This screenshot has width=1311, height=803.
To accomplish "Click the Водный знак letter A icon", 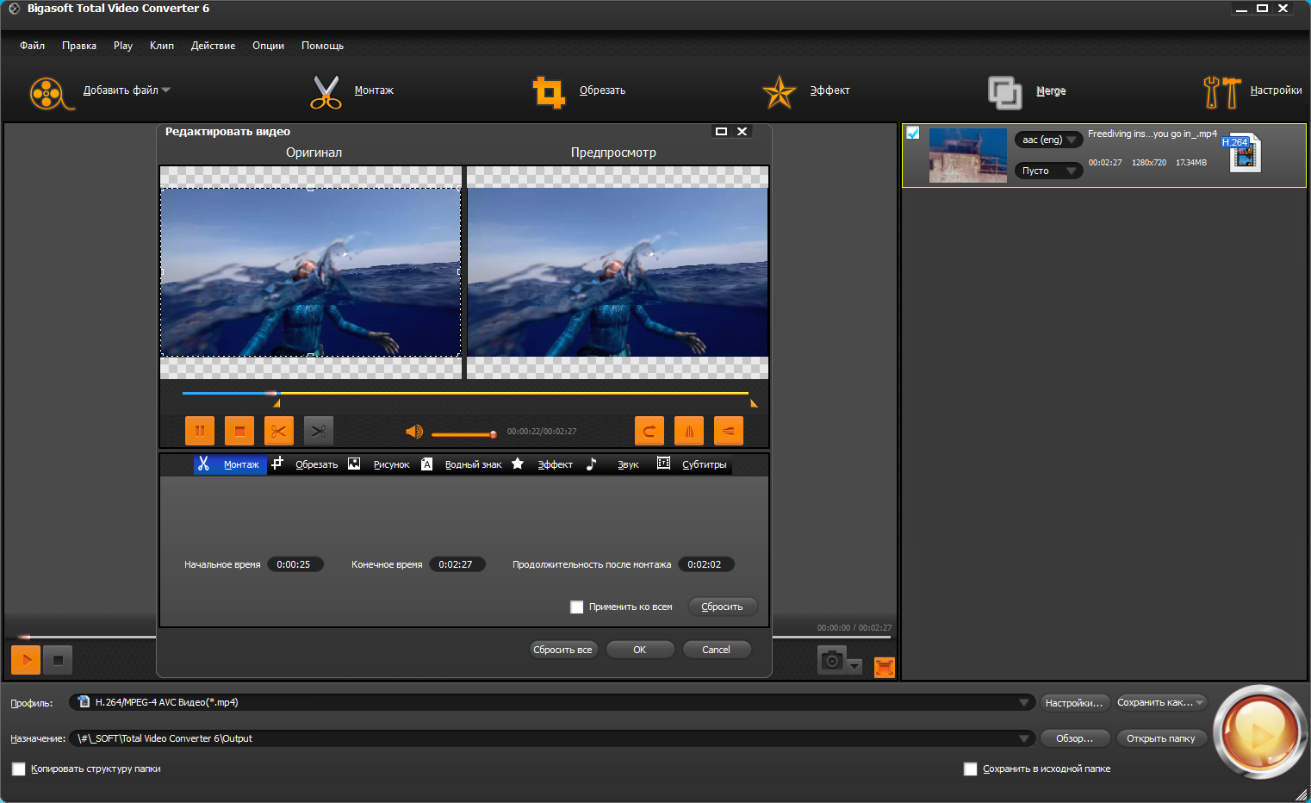I will tap(426, 464).
